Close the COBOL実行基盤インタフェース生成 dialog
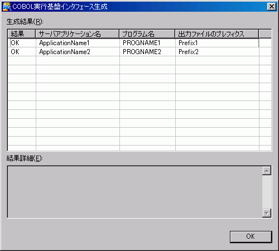279x251 pixels. [x=272, y=7]
